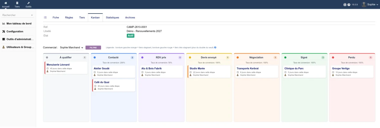Open Mon tableau de bord link
The image size is (380, 128).
click(x=20, y=24)
